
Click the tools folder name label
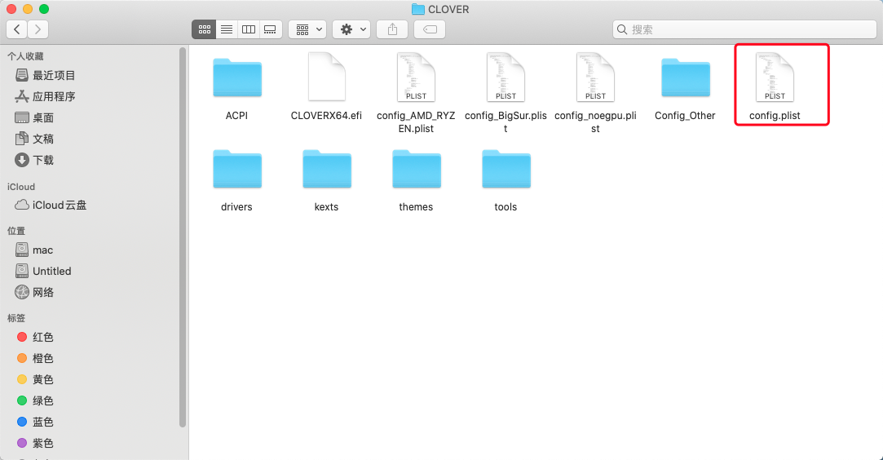pyautogui.click(x=506, y=206)
